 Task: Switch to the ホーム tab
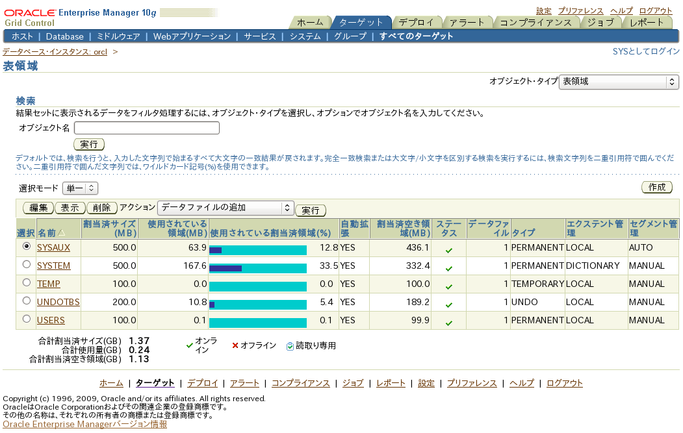click(310, 22)
